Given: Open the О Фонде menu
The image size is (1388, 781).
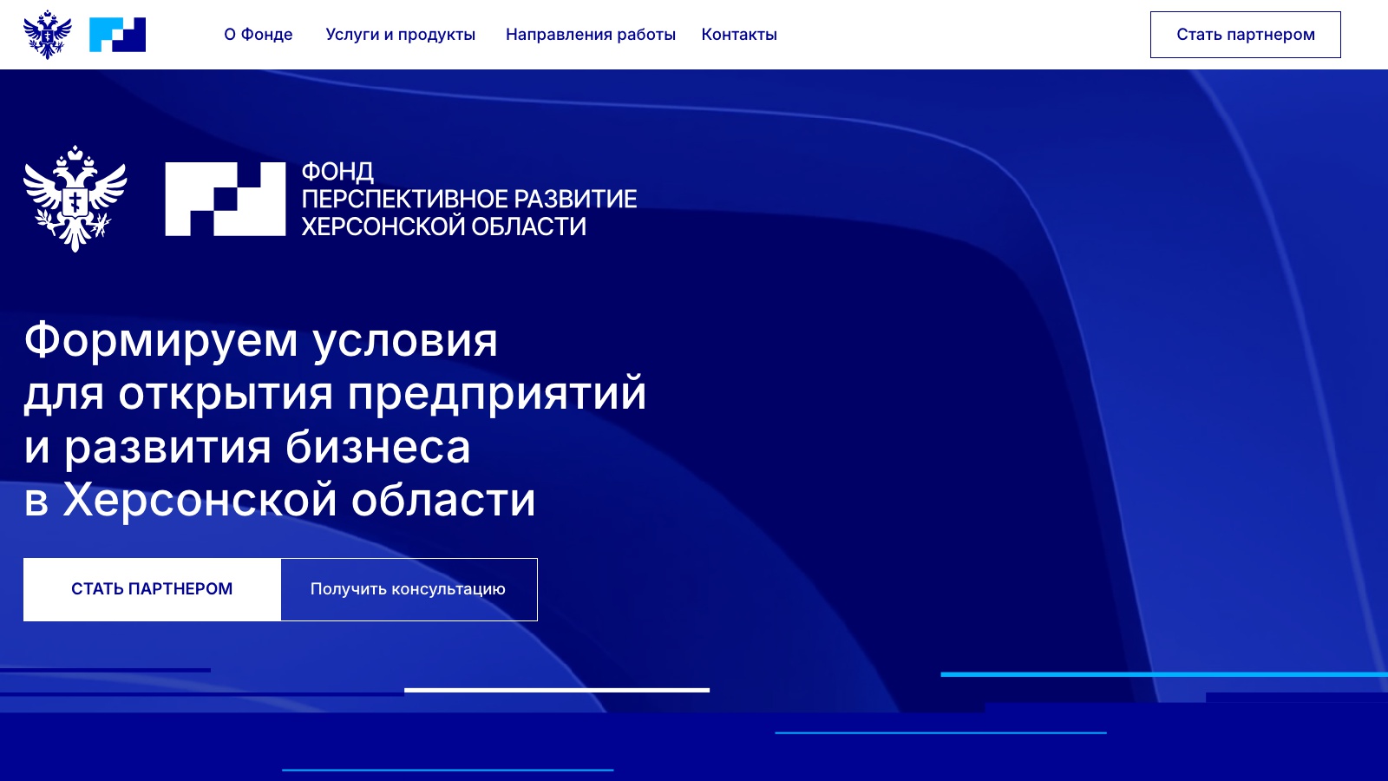Looking at the screenshot, I should [x=259, y=35].
